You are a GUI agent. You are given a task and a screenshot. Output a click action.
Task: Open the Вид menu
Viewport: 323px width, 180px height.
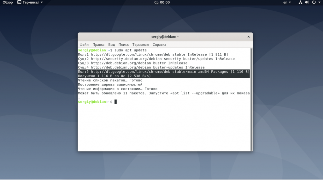click(x=111, y=45)
